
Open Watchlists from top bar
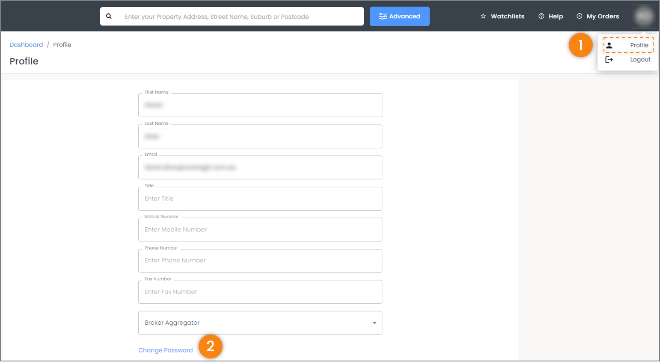pos(502,16)
